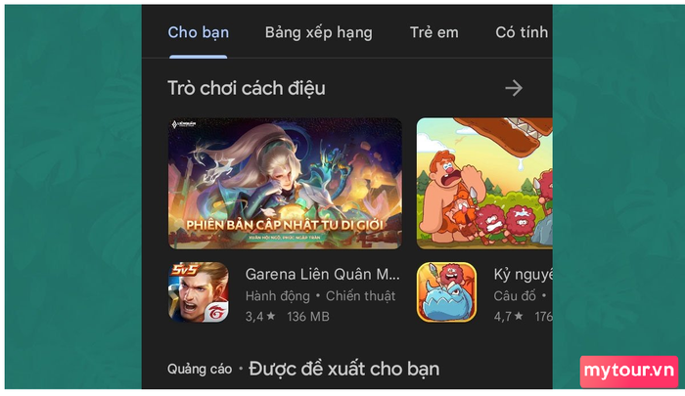This screenshot has height=396, width=685.
Task: Select the Có tính tab
Action: coord(522,32)
